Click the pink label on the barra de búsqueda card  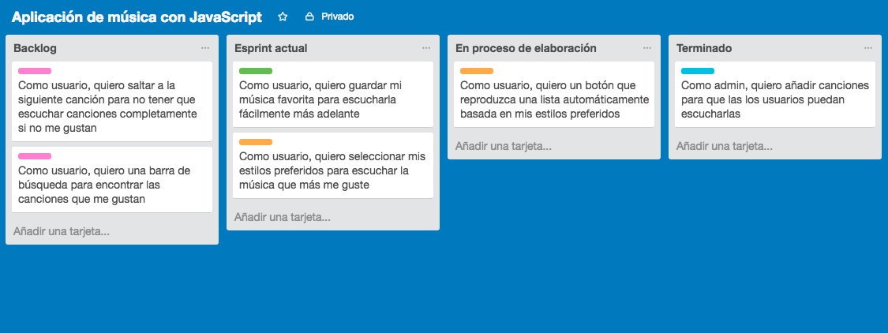[x=35, y=156]
